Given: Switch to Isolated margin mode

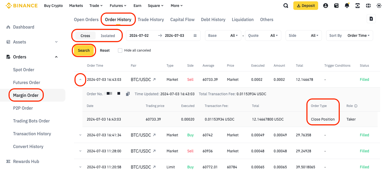Looking at the screenshot, I should [x=108, y=36].
